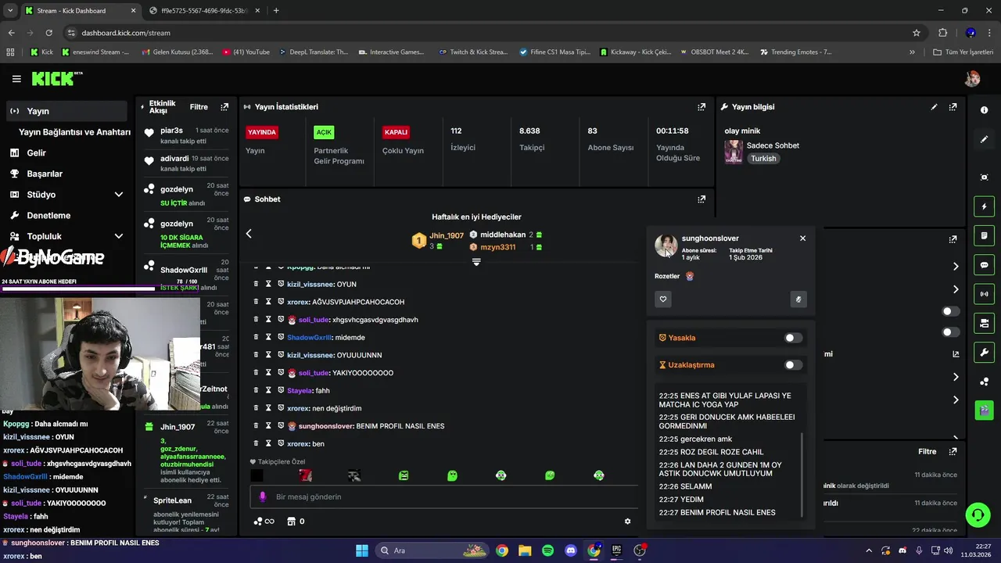Click the pencil icon in Yayın bilgisi header
The image size is (1001, 563).
pos(934,107)
